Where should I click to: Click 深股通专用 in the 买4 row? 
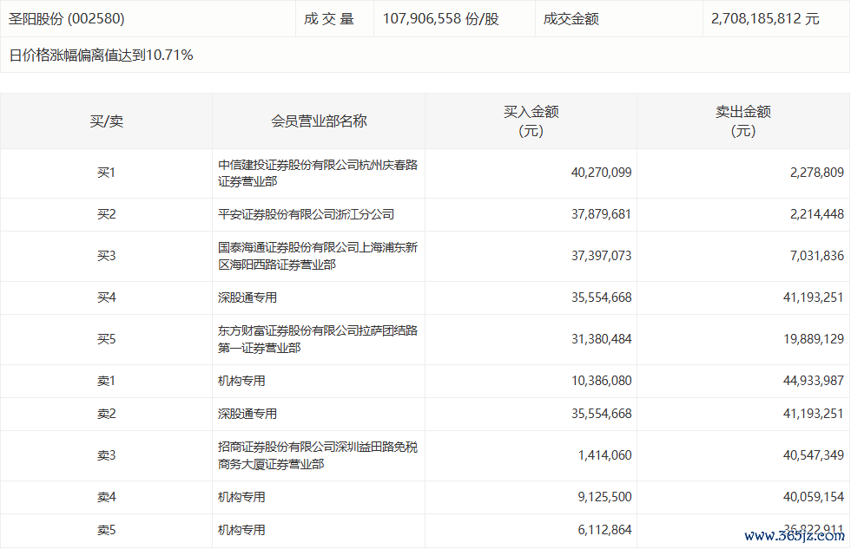coord(247,297)
